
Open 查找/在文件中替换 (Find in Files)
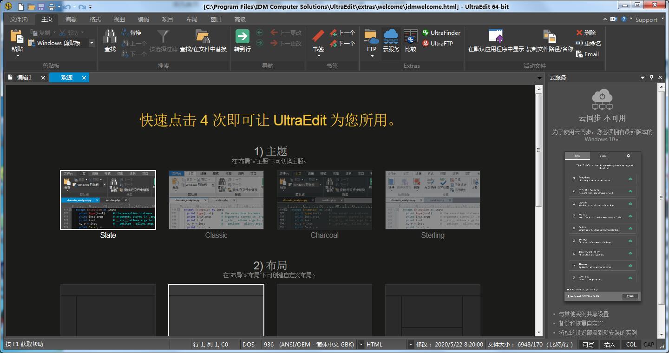(x=203, y=37)
